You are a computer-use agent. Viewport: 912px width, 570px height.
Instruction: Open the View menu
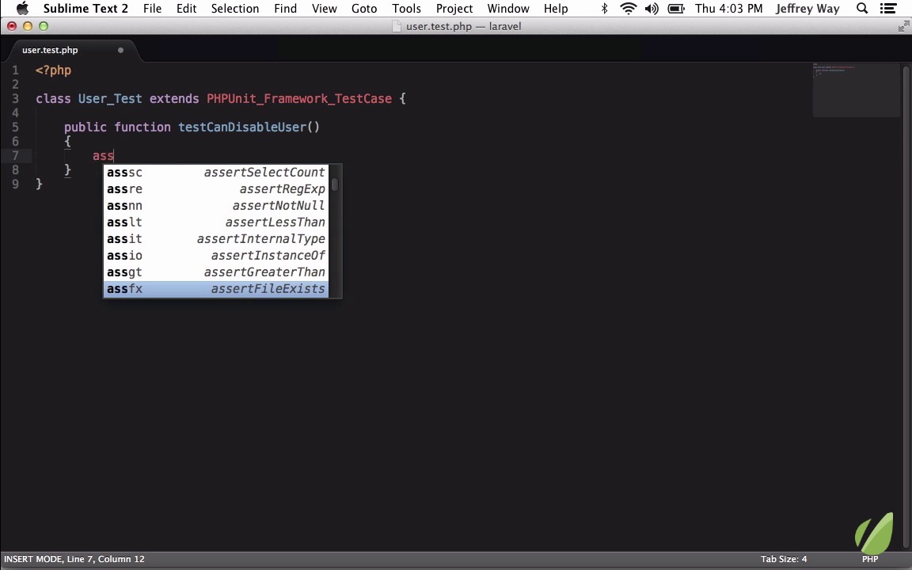324,9
